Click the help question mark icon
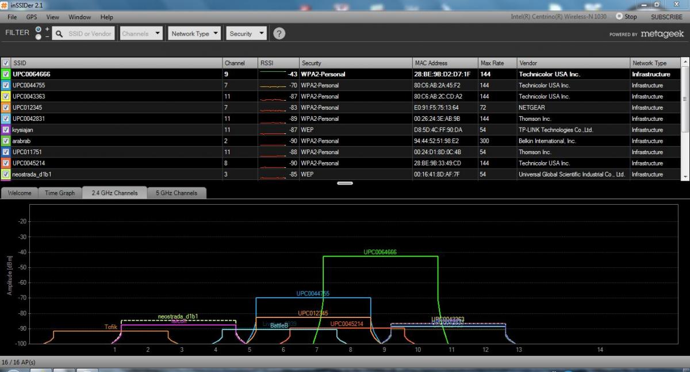The width and height of the screenshot is (690, 372). pyautogui.click(x=279, y=33)
